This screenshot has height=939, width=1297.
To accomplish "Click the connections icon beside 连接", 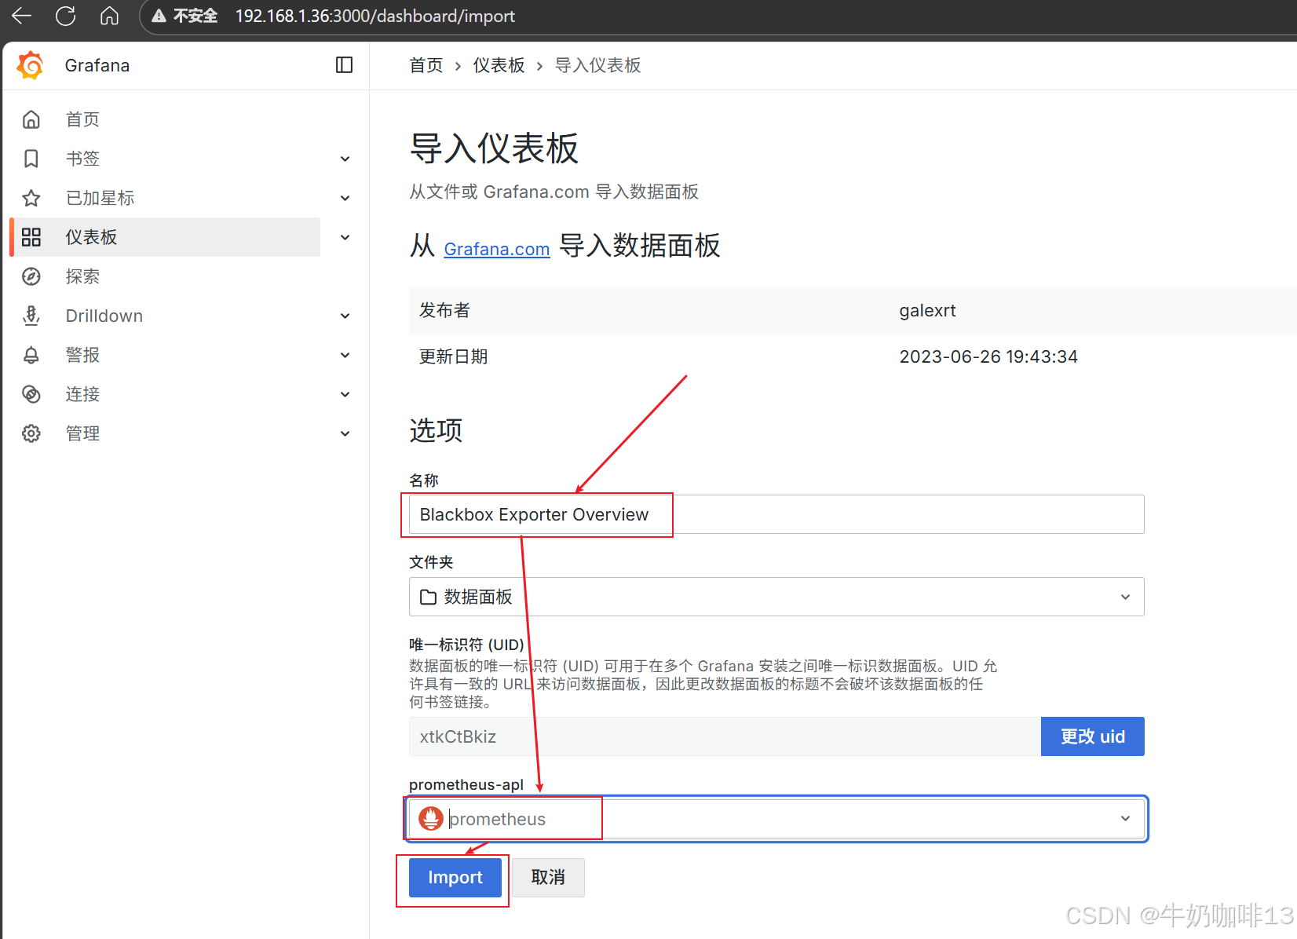I will click(31, 394).
